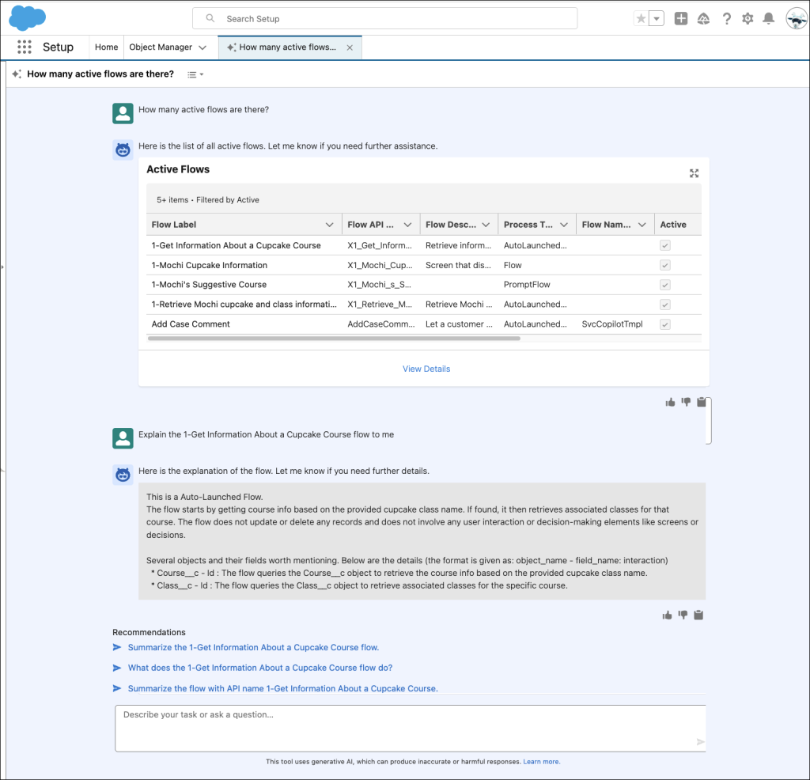
Task: Click the Einstein avatar beside the active flows reply
Action: pos(123,150)
